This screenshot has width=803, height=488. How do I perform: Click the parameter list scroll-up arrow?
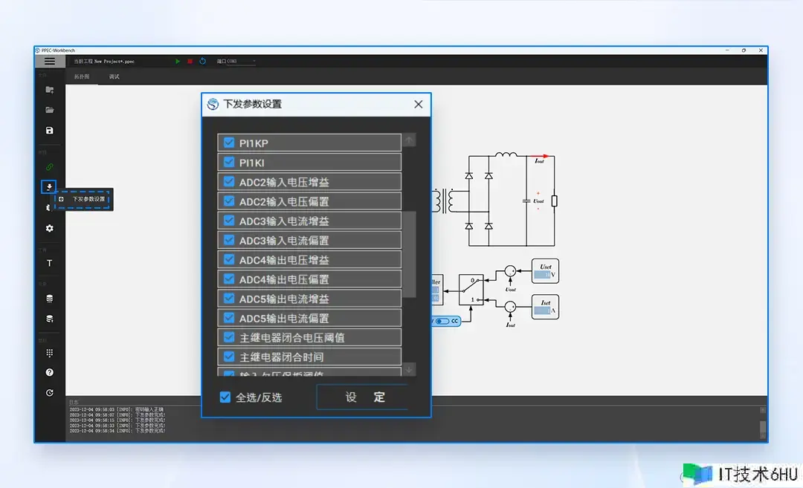click(408, 140)
